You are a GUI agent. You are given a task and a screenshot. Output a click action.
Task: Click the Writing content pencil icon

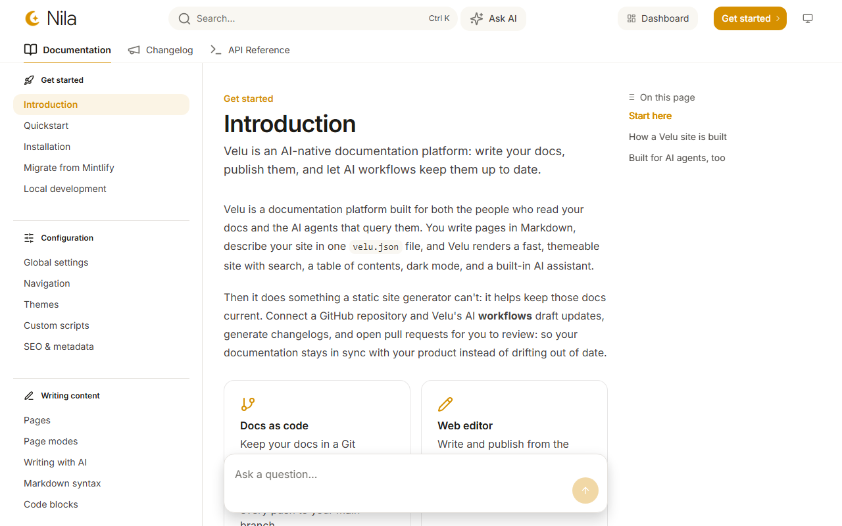pos(29,396)
